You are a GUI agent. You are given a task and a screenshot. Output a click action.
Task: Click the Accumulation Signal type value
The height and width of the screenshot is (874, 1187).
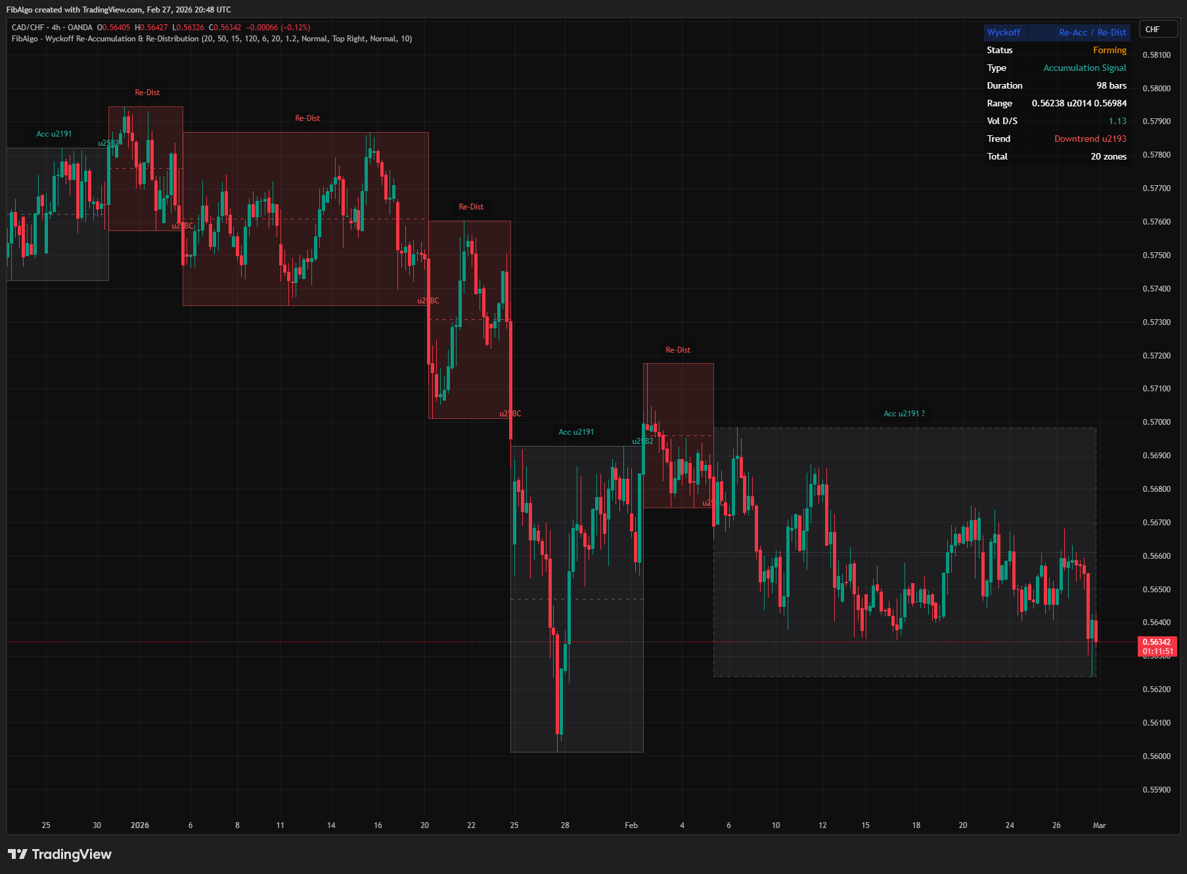1085,68
